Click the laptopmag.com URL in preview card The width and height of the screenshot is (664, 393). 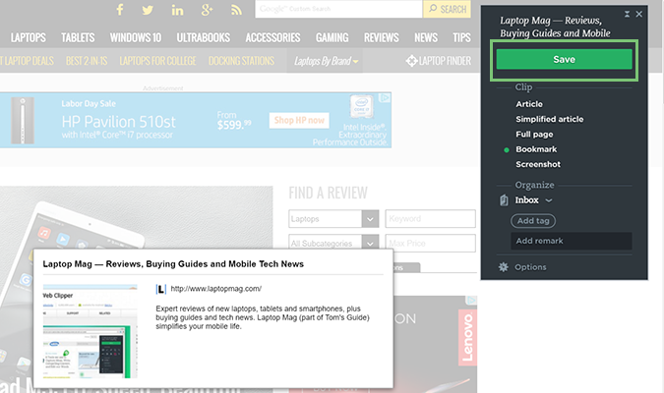tap(216, 289)
